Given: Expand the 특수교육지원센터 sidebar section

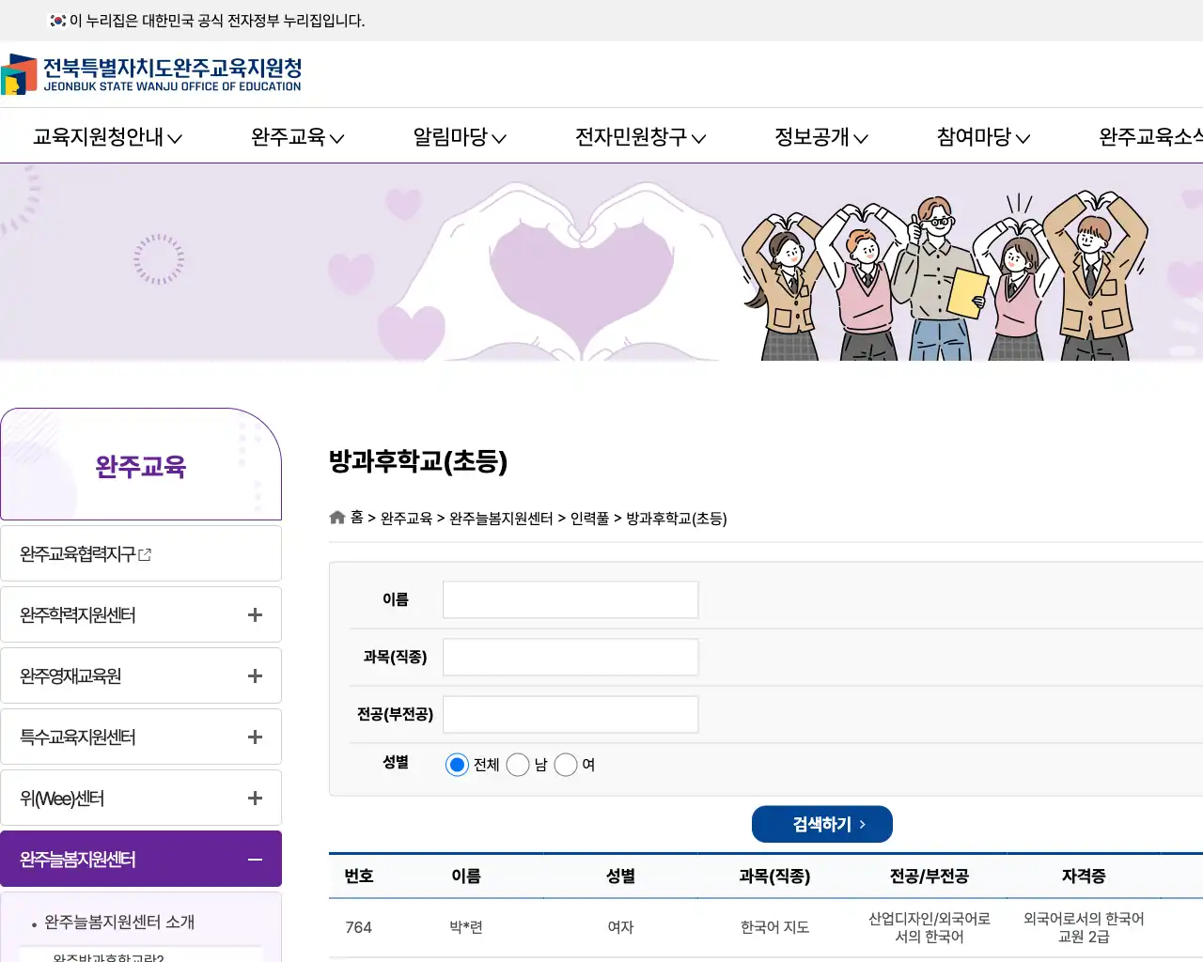Looking at the screenshot, I should [255, 737].
